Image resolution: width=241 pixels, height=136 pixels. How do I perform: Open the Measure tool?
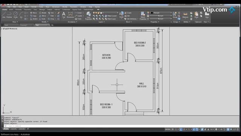tap(185, 15)
